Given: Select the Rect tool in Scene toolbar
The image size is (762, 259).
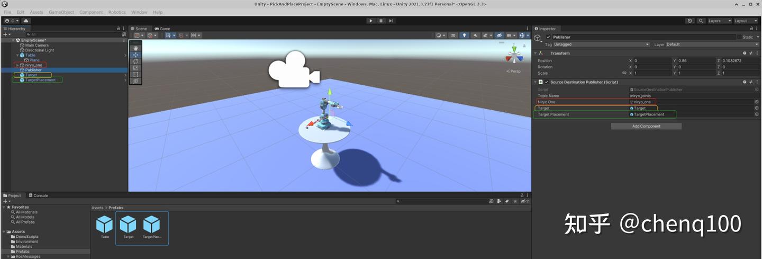Looking at the screenshot, I should (135, 75).
